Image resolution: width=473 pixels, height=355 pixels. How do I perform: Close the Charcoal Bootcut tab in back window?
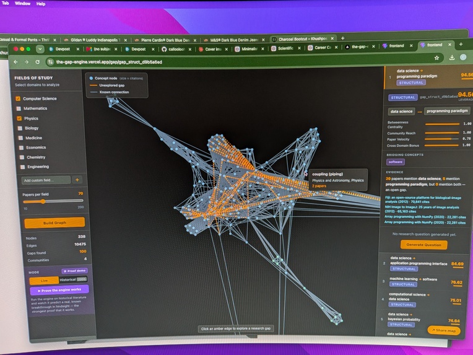[332, 38]
